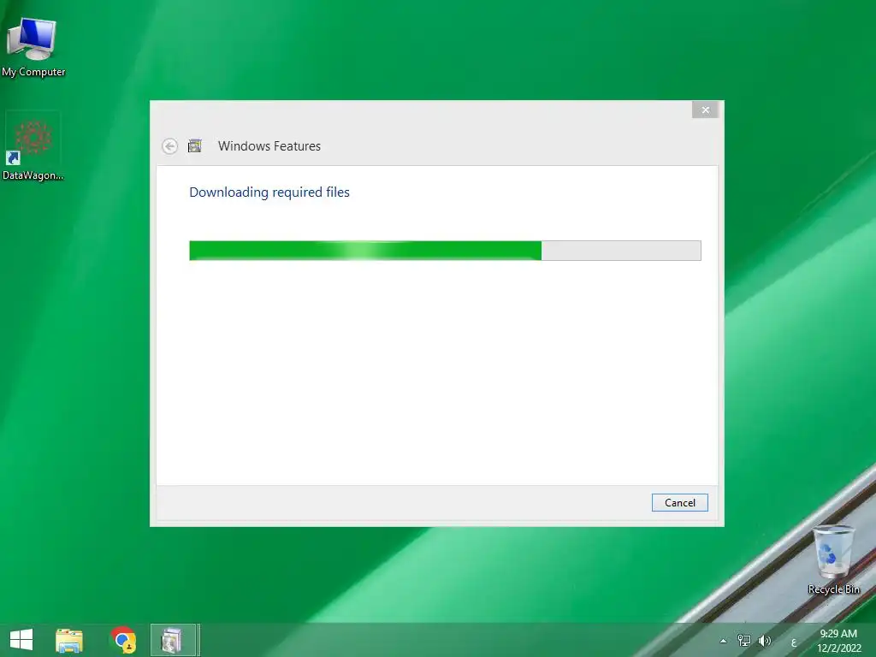Screen dimensions: 876x657
Task: Click the green download progress bar
Action: (445, 251)
